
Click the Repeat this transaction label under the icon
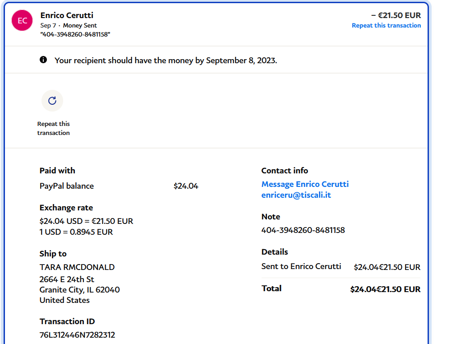(x=53, y=128)
